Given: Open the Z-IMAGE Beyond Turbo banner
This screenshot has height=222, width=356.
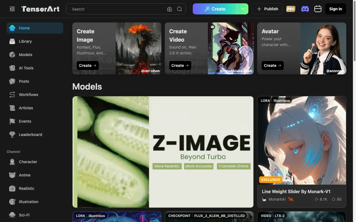Looking at the screenshot, I should click(x=163, y=152).
